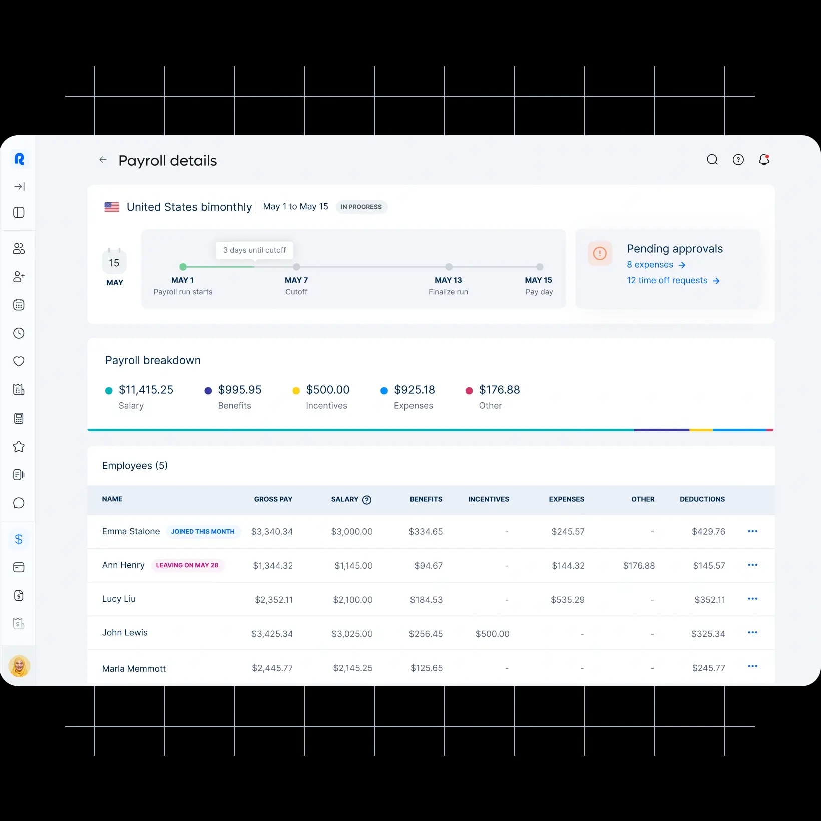The width and height of the screenshot is (821, 821).
Task: Open the dollar document icon in sidebar
Action: pos(19,596)
